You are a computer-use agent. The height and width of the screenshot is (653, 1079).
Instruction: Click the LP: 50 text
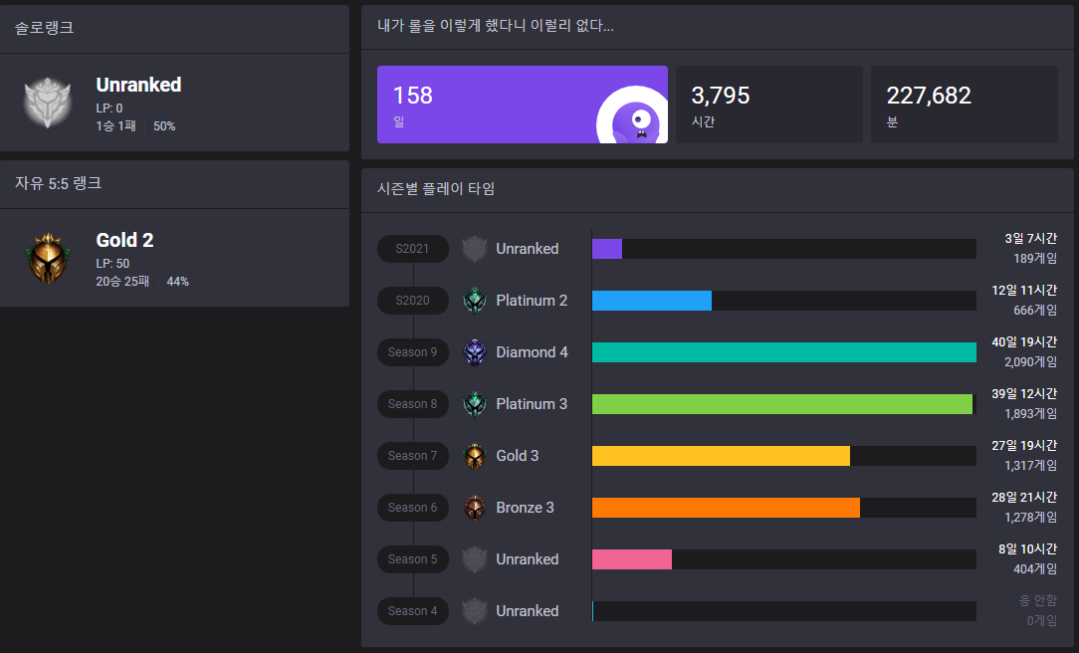(x=112, y=264)
